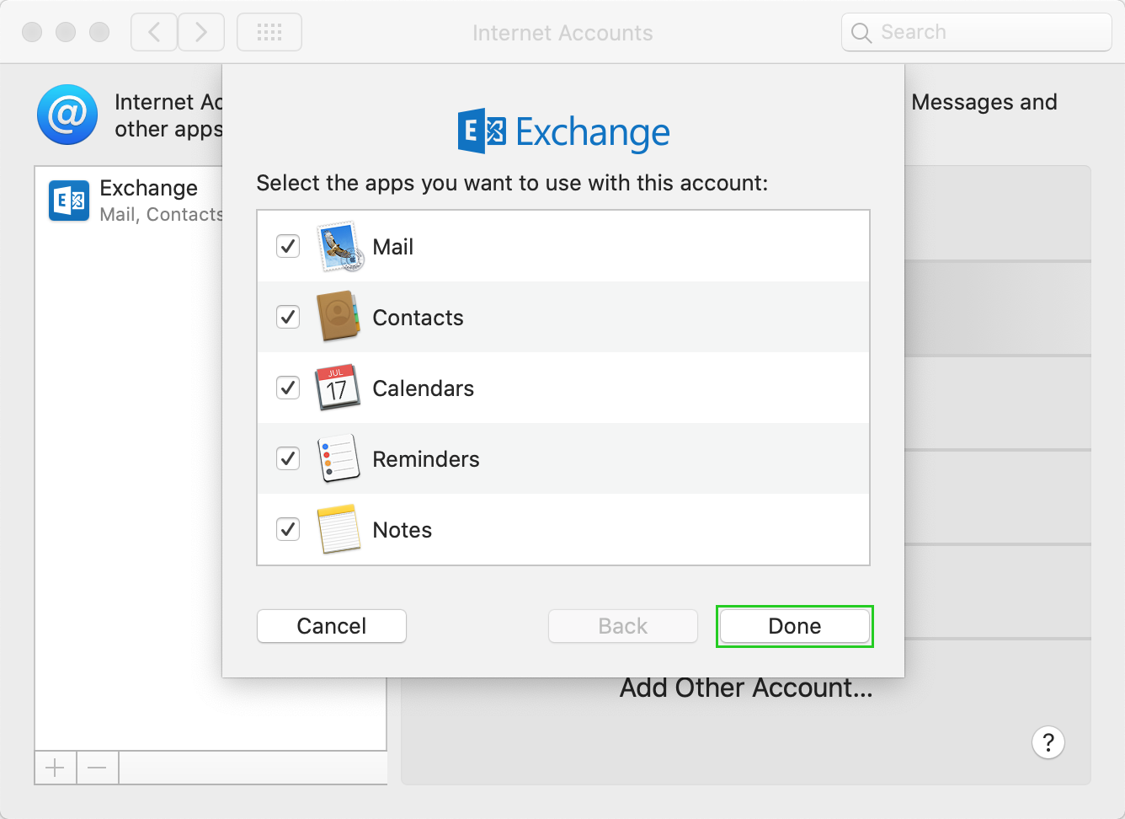Turn off the Notes checkbox
This screenshot has height=819, width=1125.
coord(288,529)
